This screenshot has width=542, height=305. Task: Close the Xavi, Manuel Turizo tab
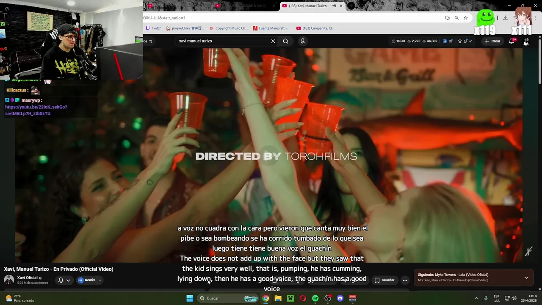click(x=341, y=6)
